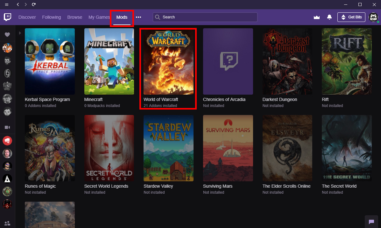Click the 'Darkest Dungeon' title text
Screen dimensions: 381x228
click(x=280, y=99)
